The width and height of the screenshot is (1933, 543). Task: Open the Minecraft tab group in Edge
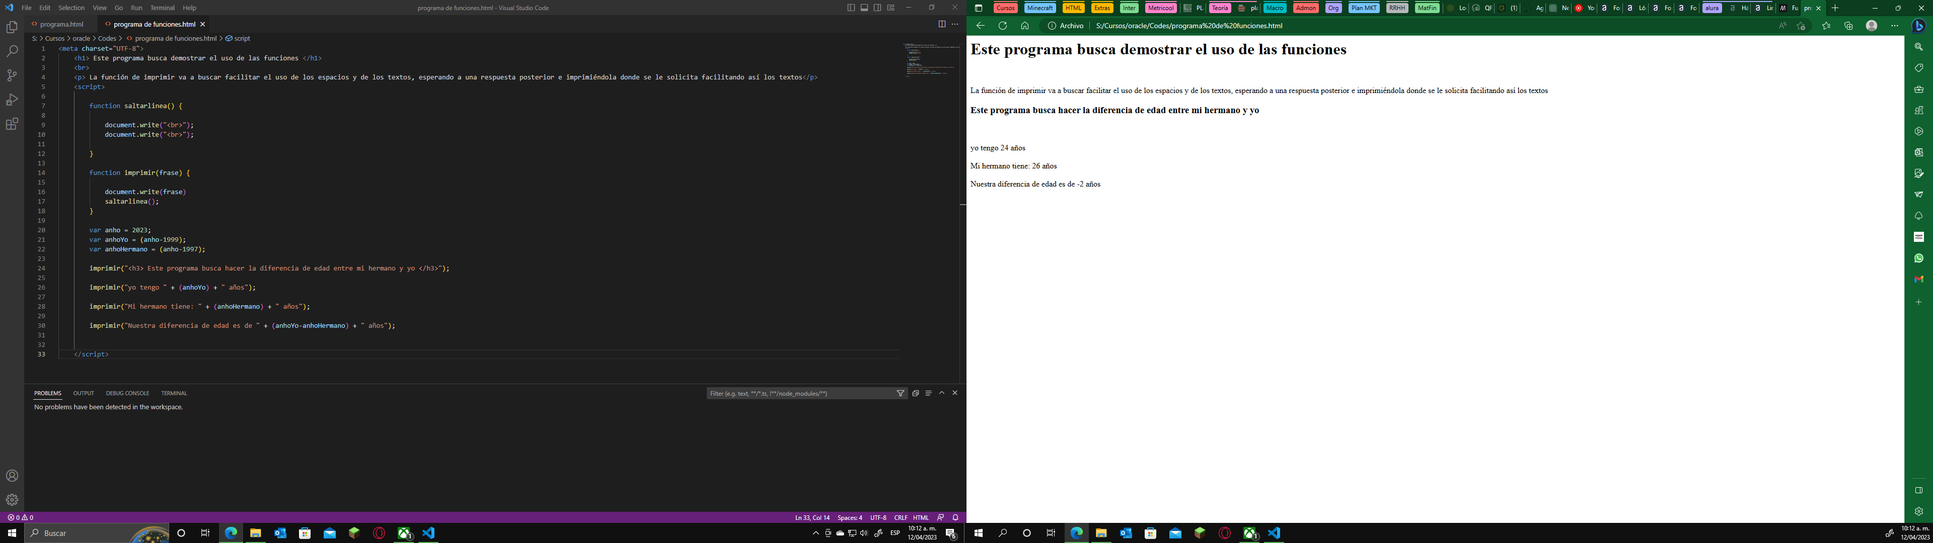[1040, 8]
